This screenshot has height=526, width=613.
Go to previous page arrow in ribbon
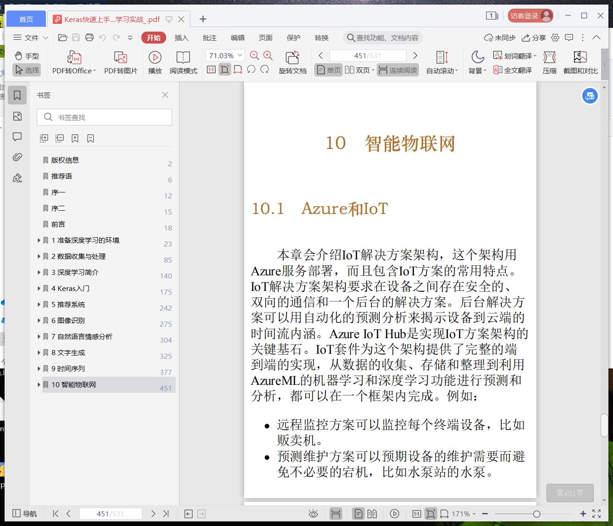(x=321, y=55)
